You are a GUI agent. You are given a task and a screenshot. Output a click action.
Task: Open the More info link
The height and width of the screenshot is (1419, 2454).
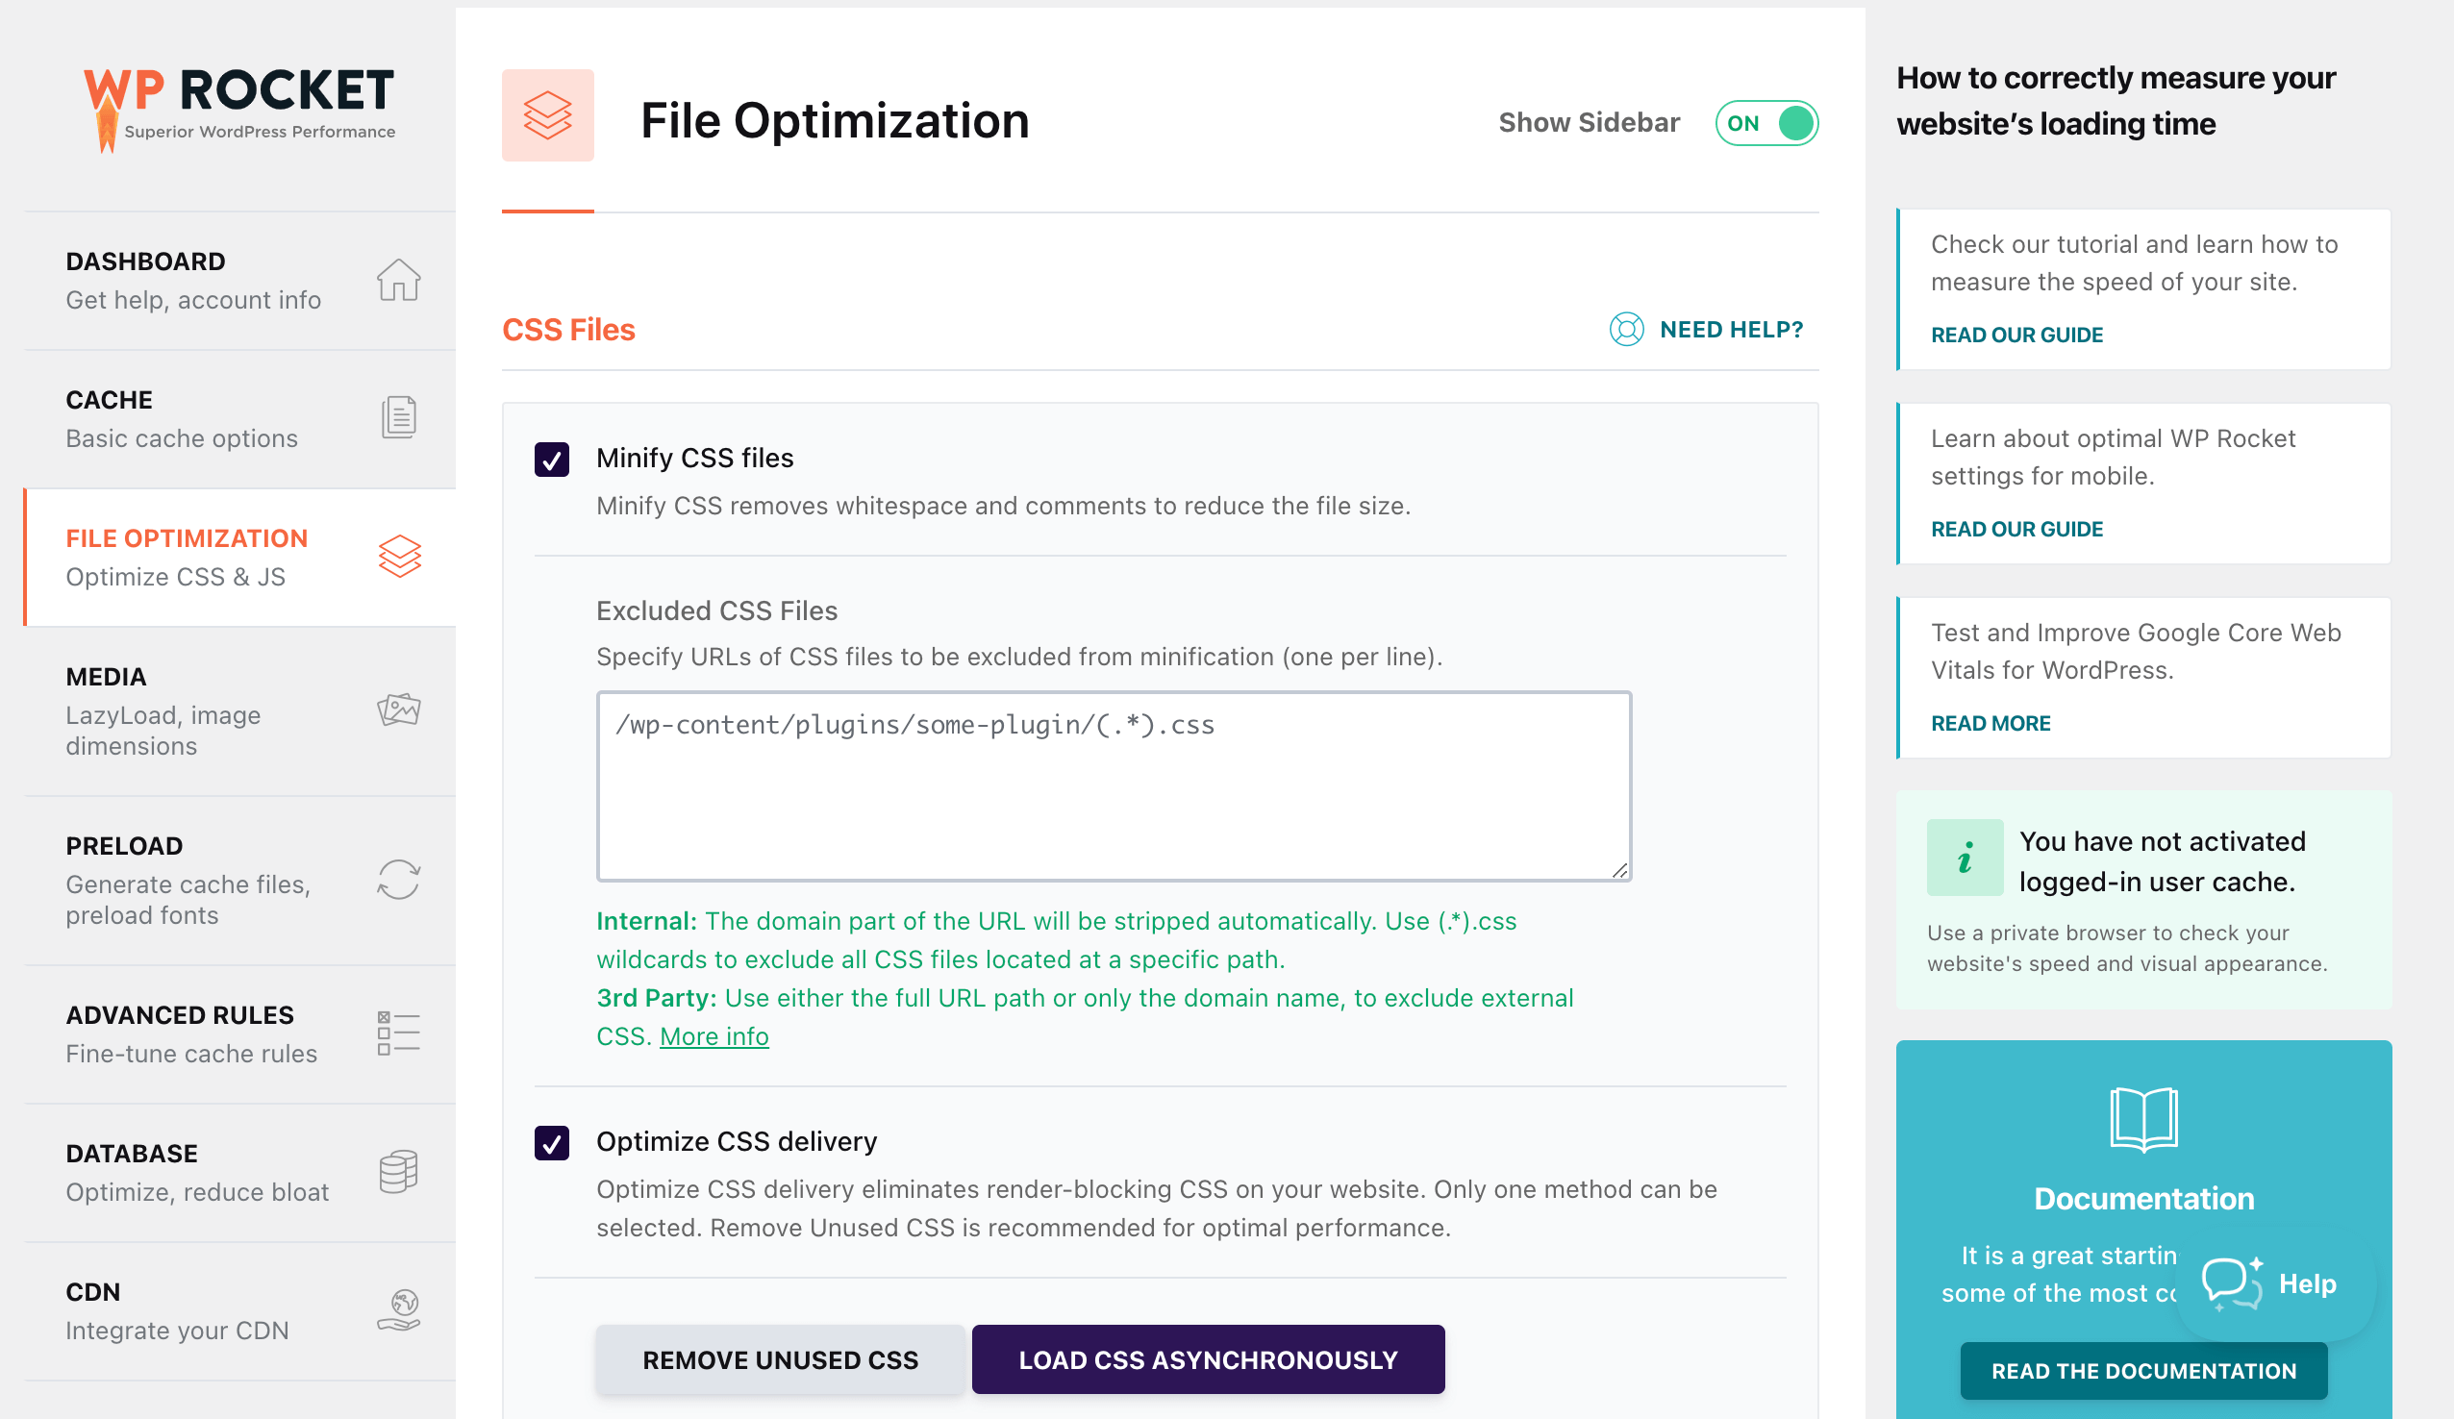714,1036
